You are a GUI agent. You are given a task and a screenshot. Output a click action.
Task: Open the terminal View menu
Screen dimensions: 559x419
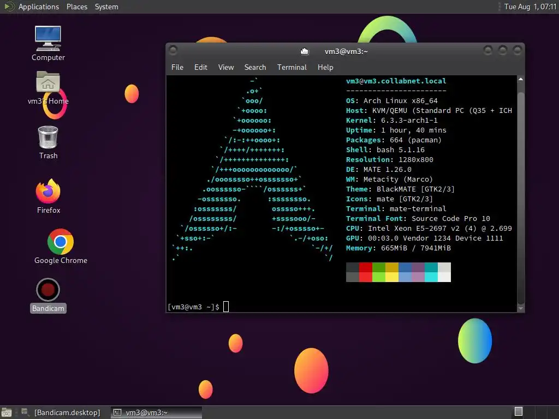click(x=226, y=67)
